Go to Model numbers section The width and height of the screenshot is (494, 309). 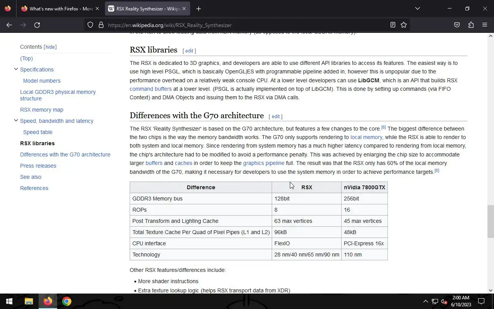(x=42, y=81)
